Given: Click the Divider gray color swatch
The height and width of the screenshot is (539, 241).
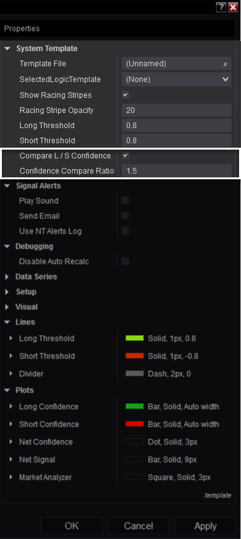Looking at the screenshot, I should click(x=135, y=374).
